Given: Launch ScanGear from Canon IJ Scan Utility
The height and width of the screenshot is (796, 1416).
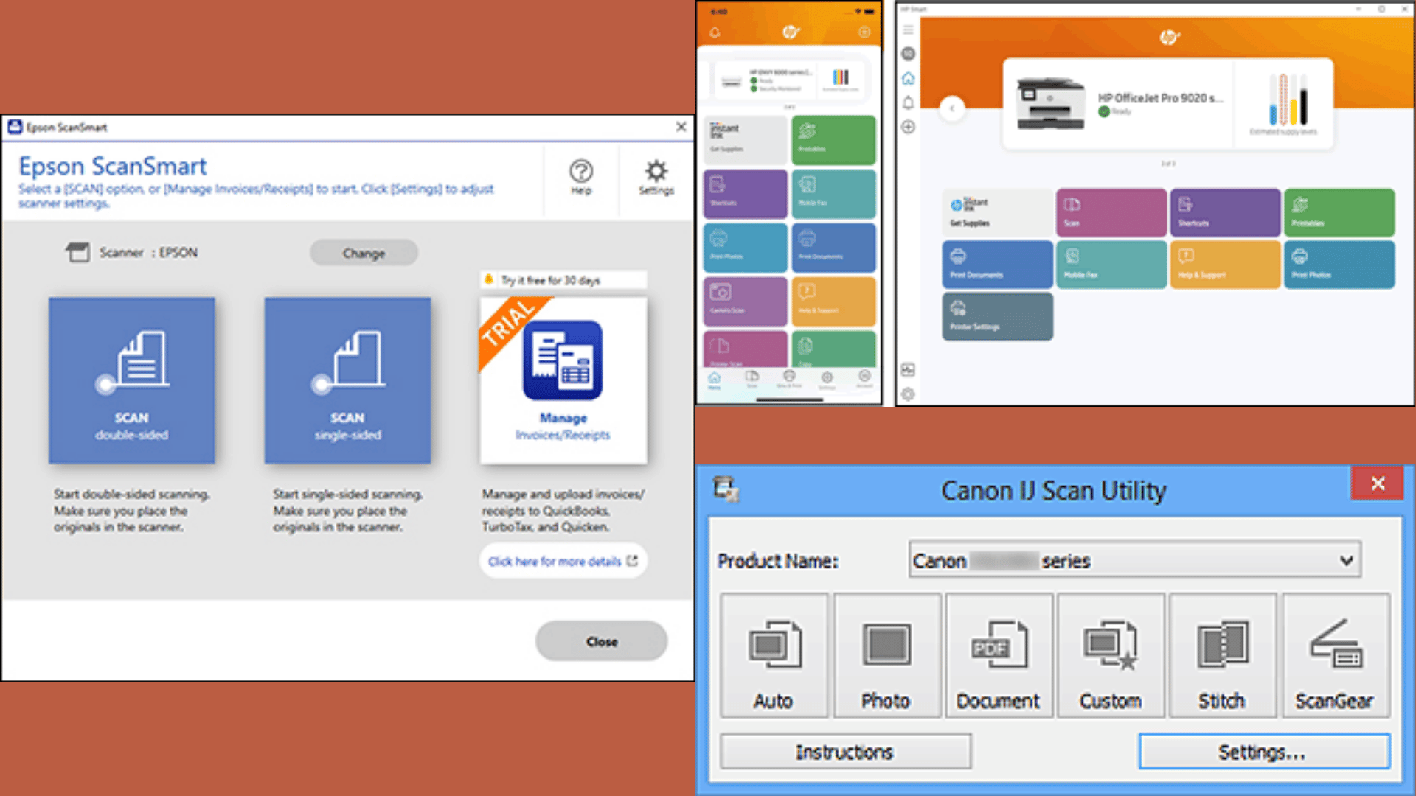Looking at the screenshot, I should point(1336,655).
